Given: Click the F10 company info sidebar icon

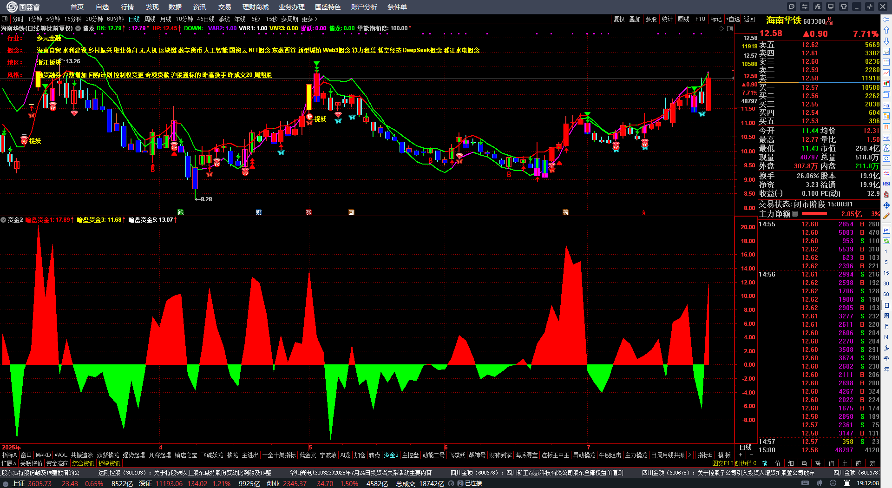Looking at the screenshot, I should click(x=886, y=106).
